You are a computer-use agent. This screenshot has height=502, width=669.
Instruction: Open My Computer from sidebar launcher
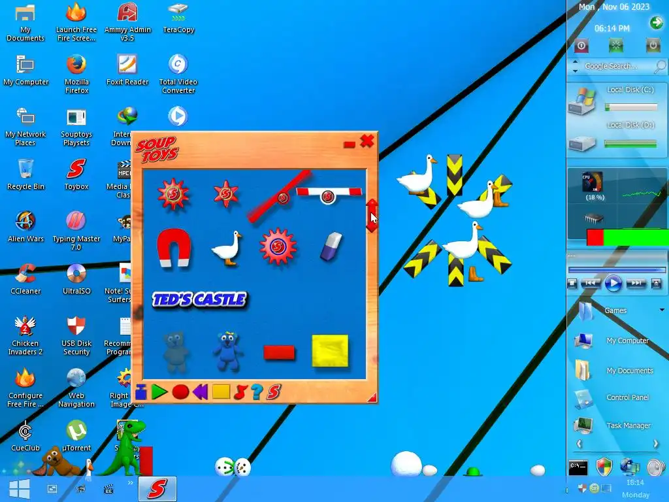pyautogui.click(x=612, y=341)
